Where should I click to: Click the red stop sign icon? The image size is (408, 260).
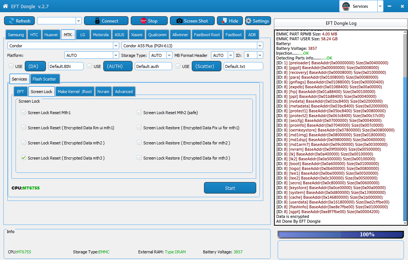(143, 21)
